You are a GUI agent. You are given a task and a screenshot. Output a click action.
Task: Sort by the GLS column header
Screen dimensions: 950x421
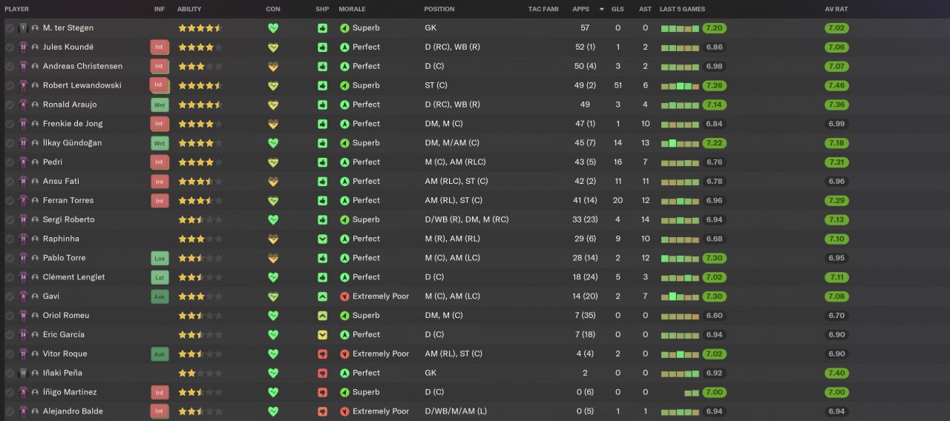pos(617,9)
